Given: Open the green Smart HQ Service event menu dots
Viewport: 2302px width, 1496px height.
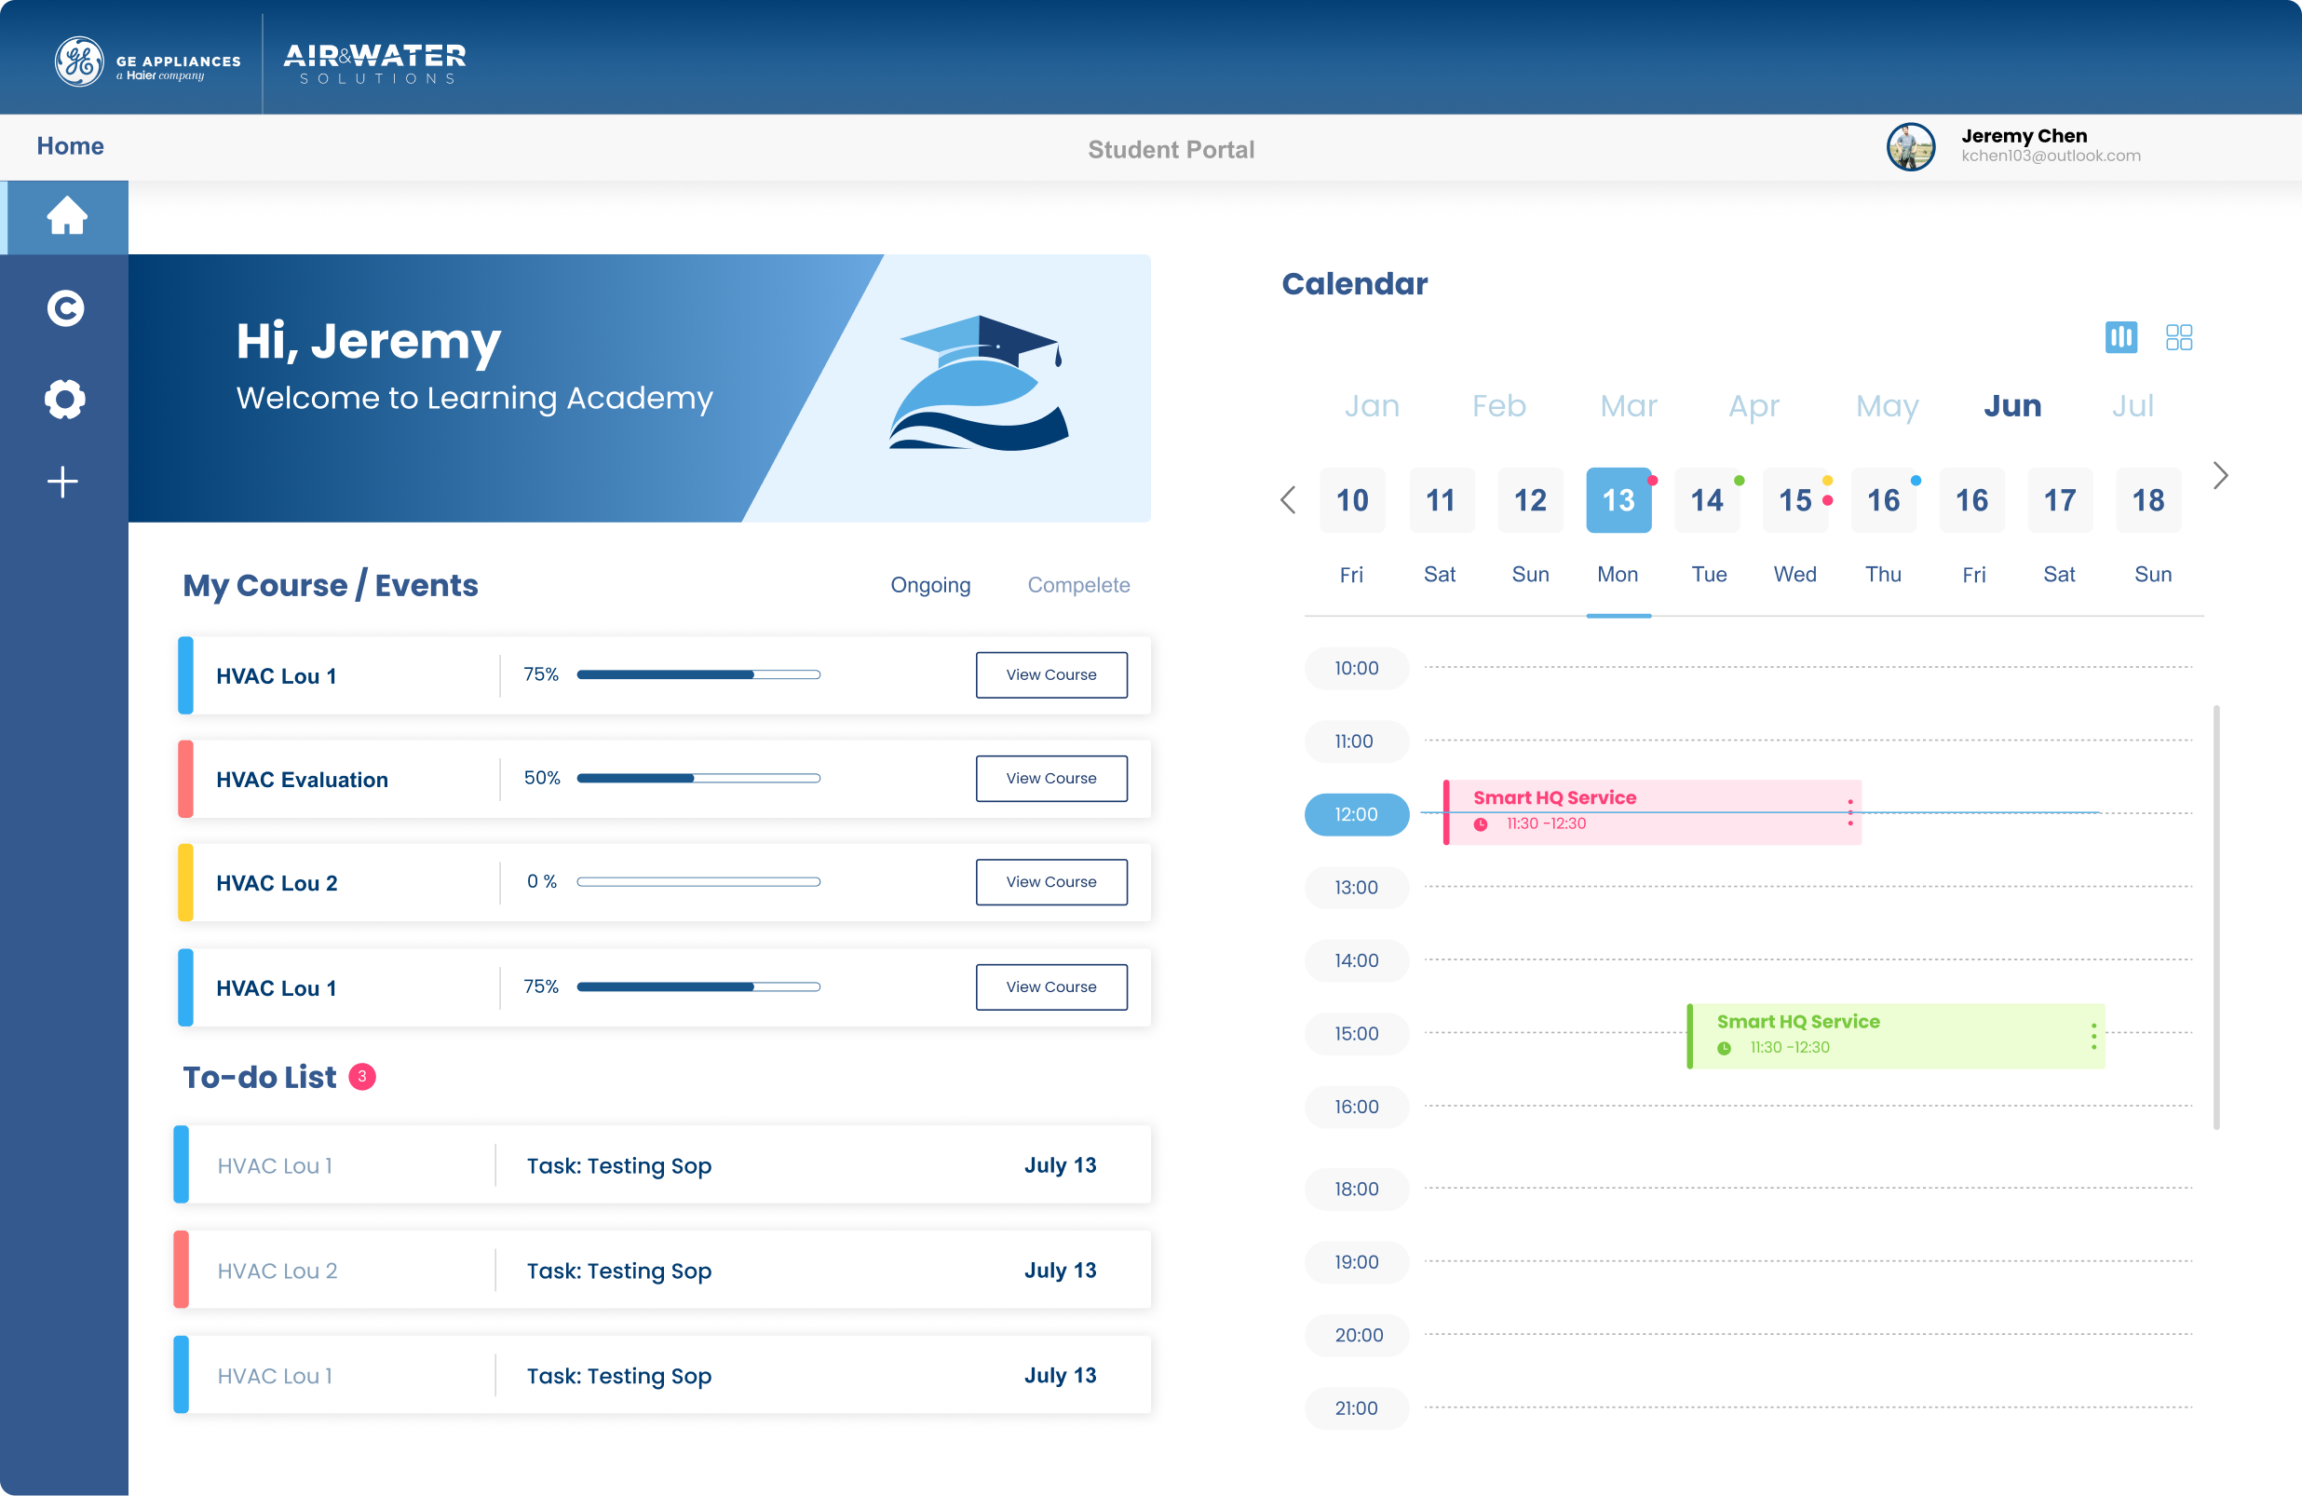Looking at the screenshot, I should coord(2093,1036).
